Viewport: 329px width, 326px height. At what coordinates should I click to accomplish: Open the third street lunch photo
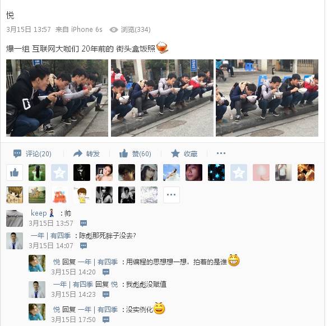pos(267,98)
